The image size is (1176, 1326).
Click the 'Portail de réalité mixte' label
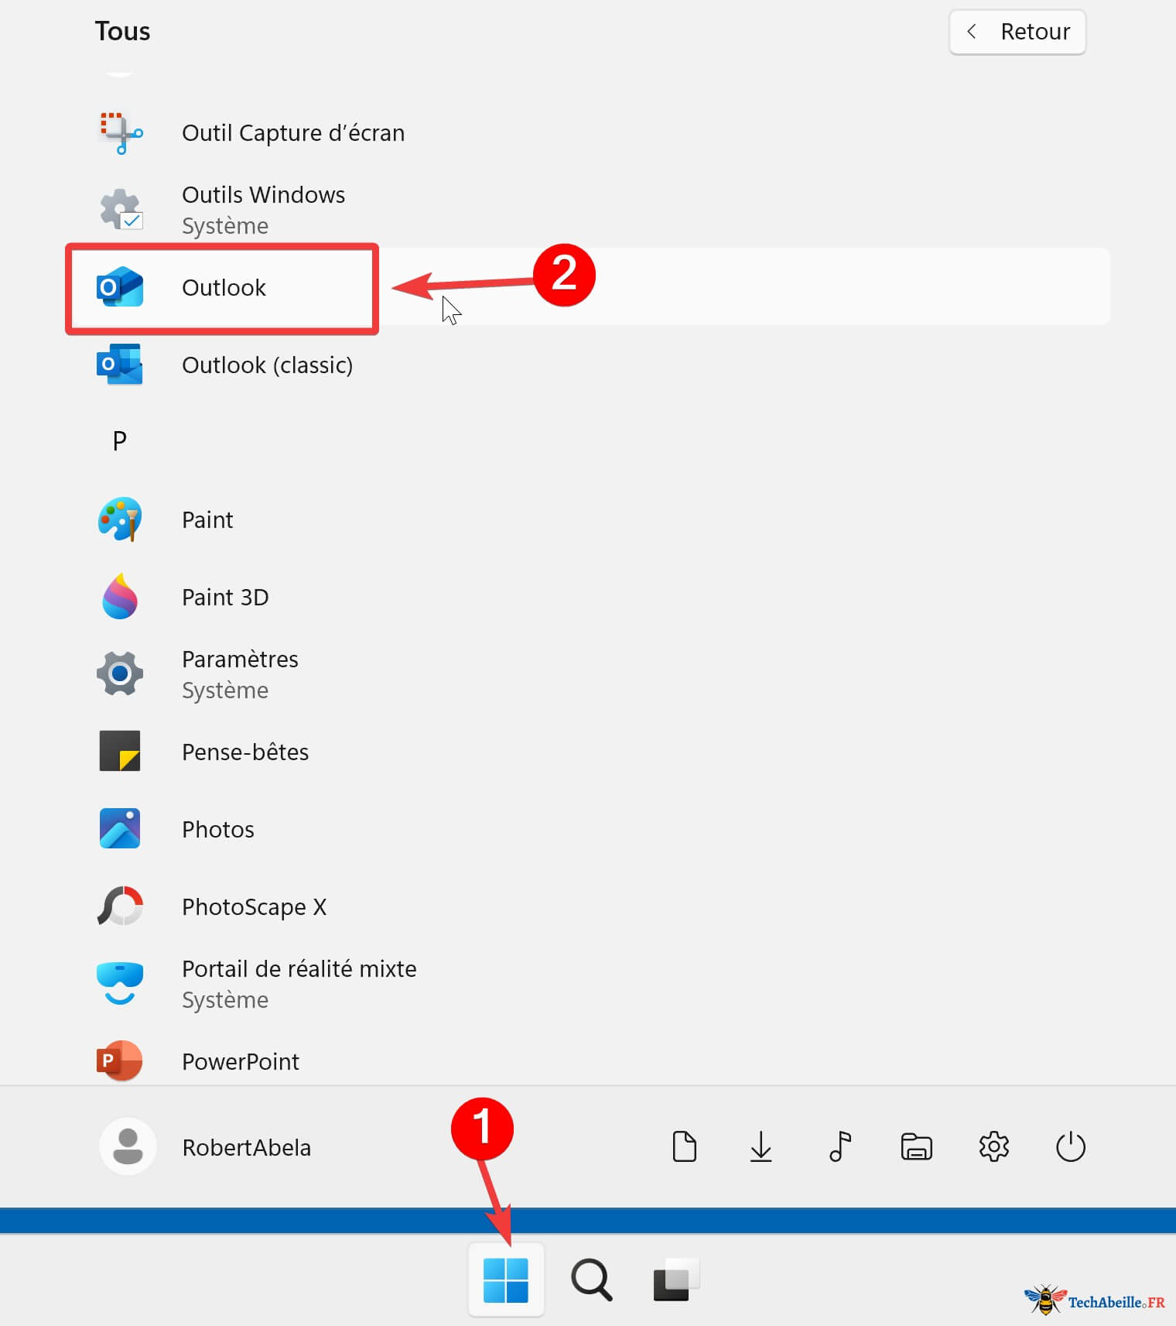[299, 968]
